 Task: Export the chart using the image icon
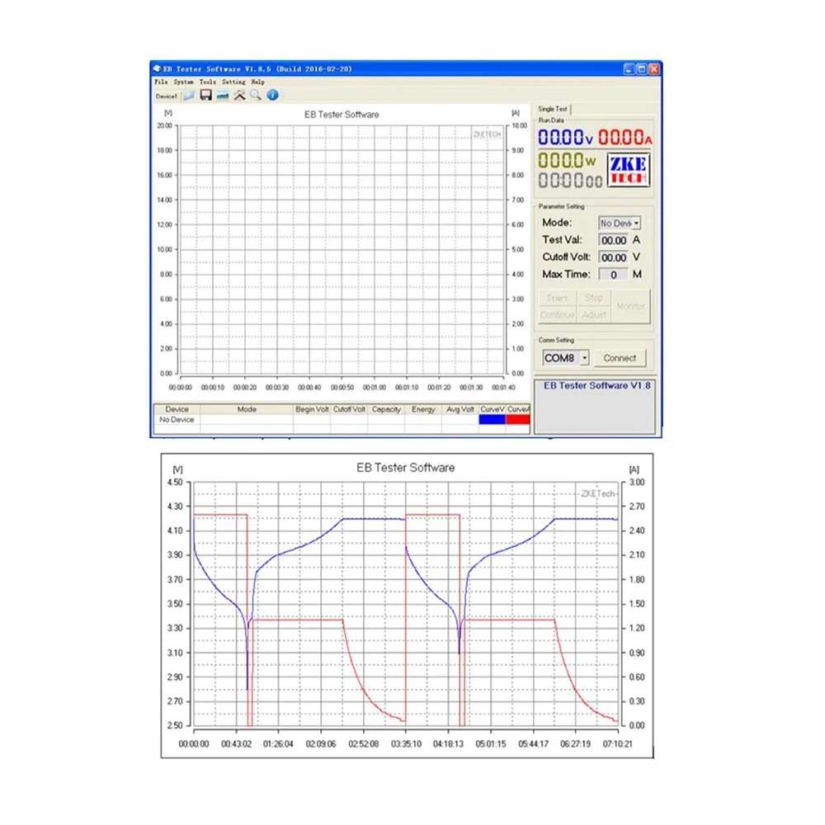(224, 96)
